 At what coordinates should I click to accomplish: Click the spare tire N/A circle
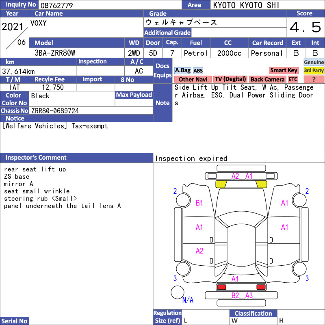point(178,292)
